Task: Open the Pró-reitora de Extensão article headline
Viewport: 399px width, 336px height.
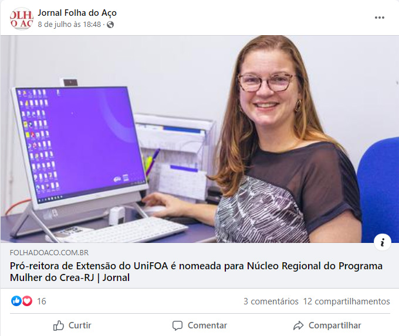Action: pos(196,272)
